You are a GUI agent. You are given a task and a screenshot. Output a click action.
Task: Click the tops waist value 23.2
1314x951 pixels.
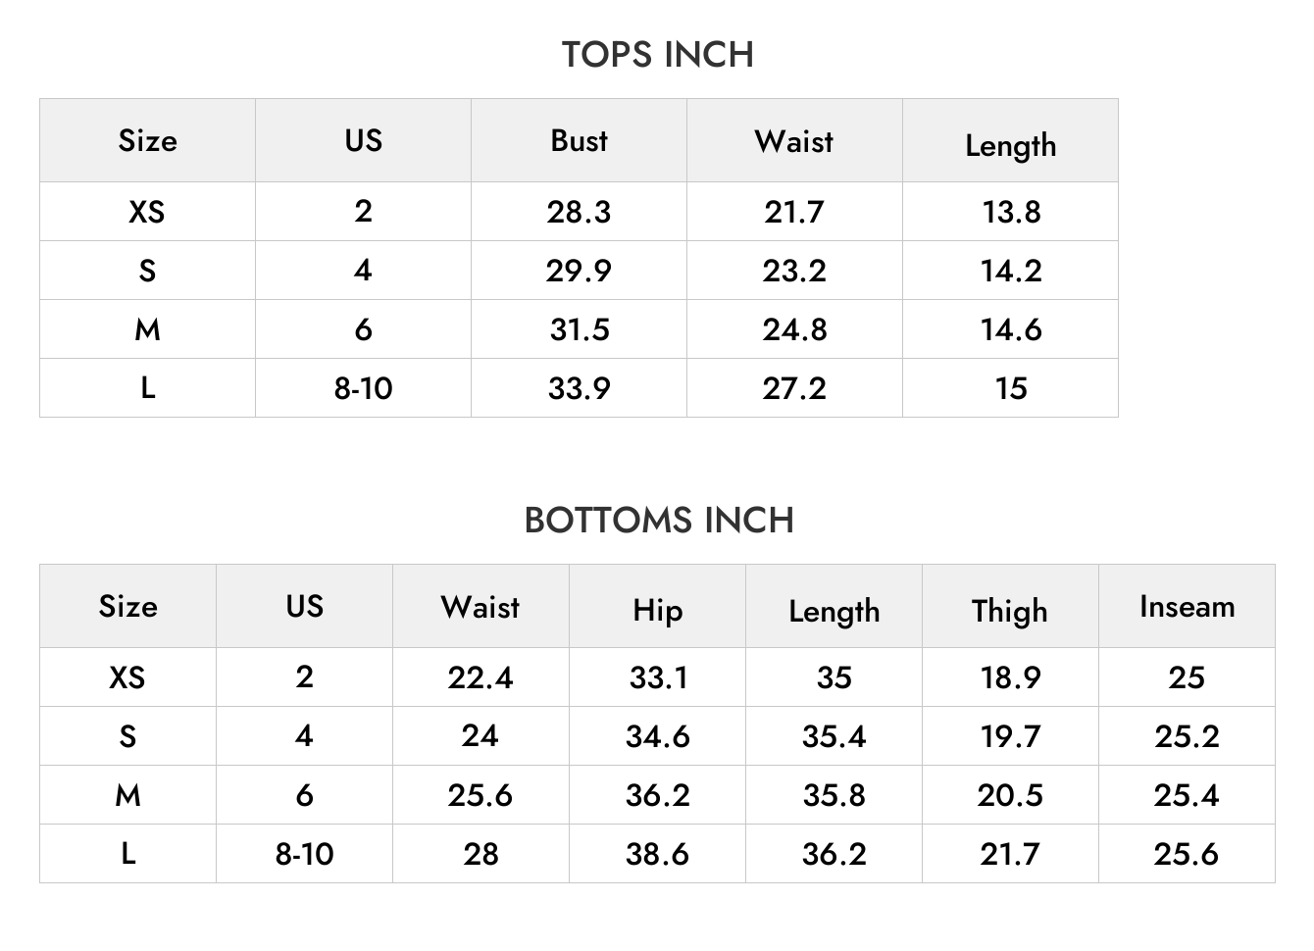click(794, 270)
